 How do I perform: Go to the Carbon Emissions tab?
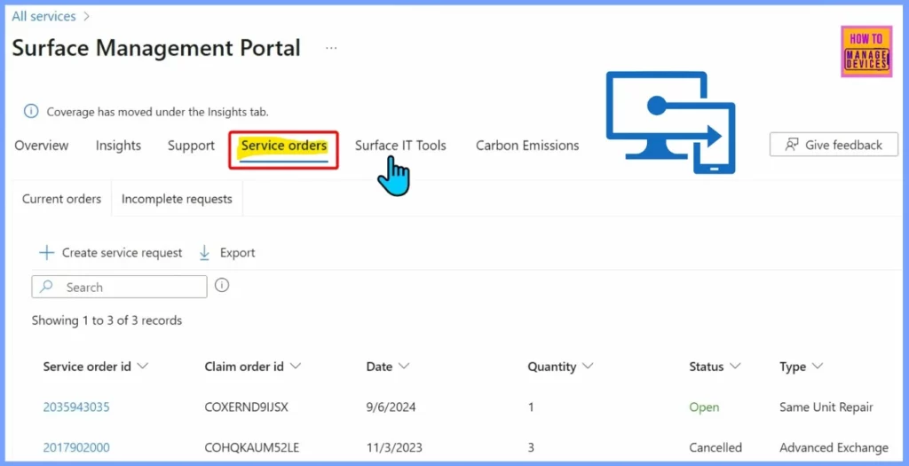coord(527,146)
